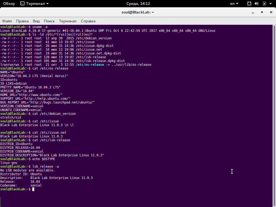Click the linux-gnu output line
Screen dimensions: 276x207
(9, 163)
